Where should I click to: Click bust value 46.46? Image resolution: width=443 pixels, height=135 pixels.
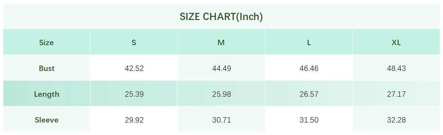[309, 68]
